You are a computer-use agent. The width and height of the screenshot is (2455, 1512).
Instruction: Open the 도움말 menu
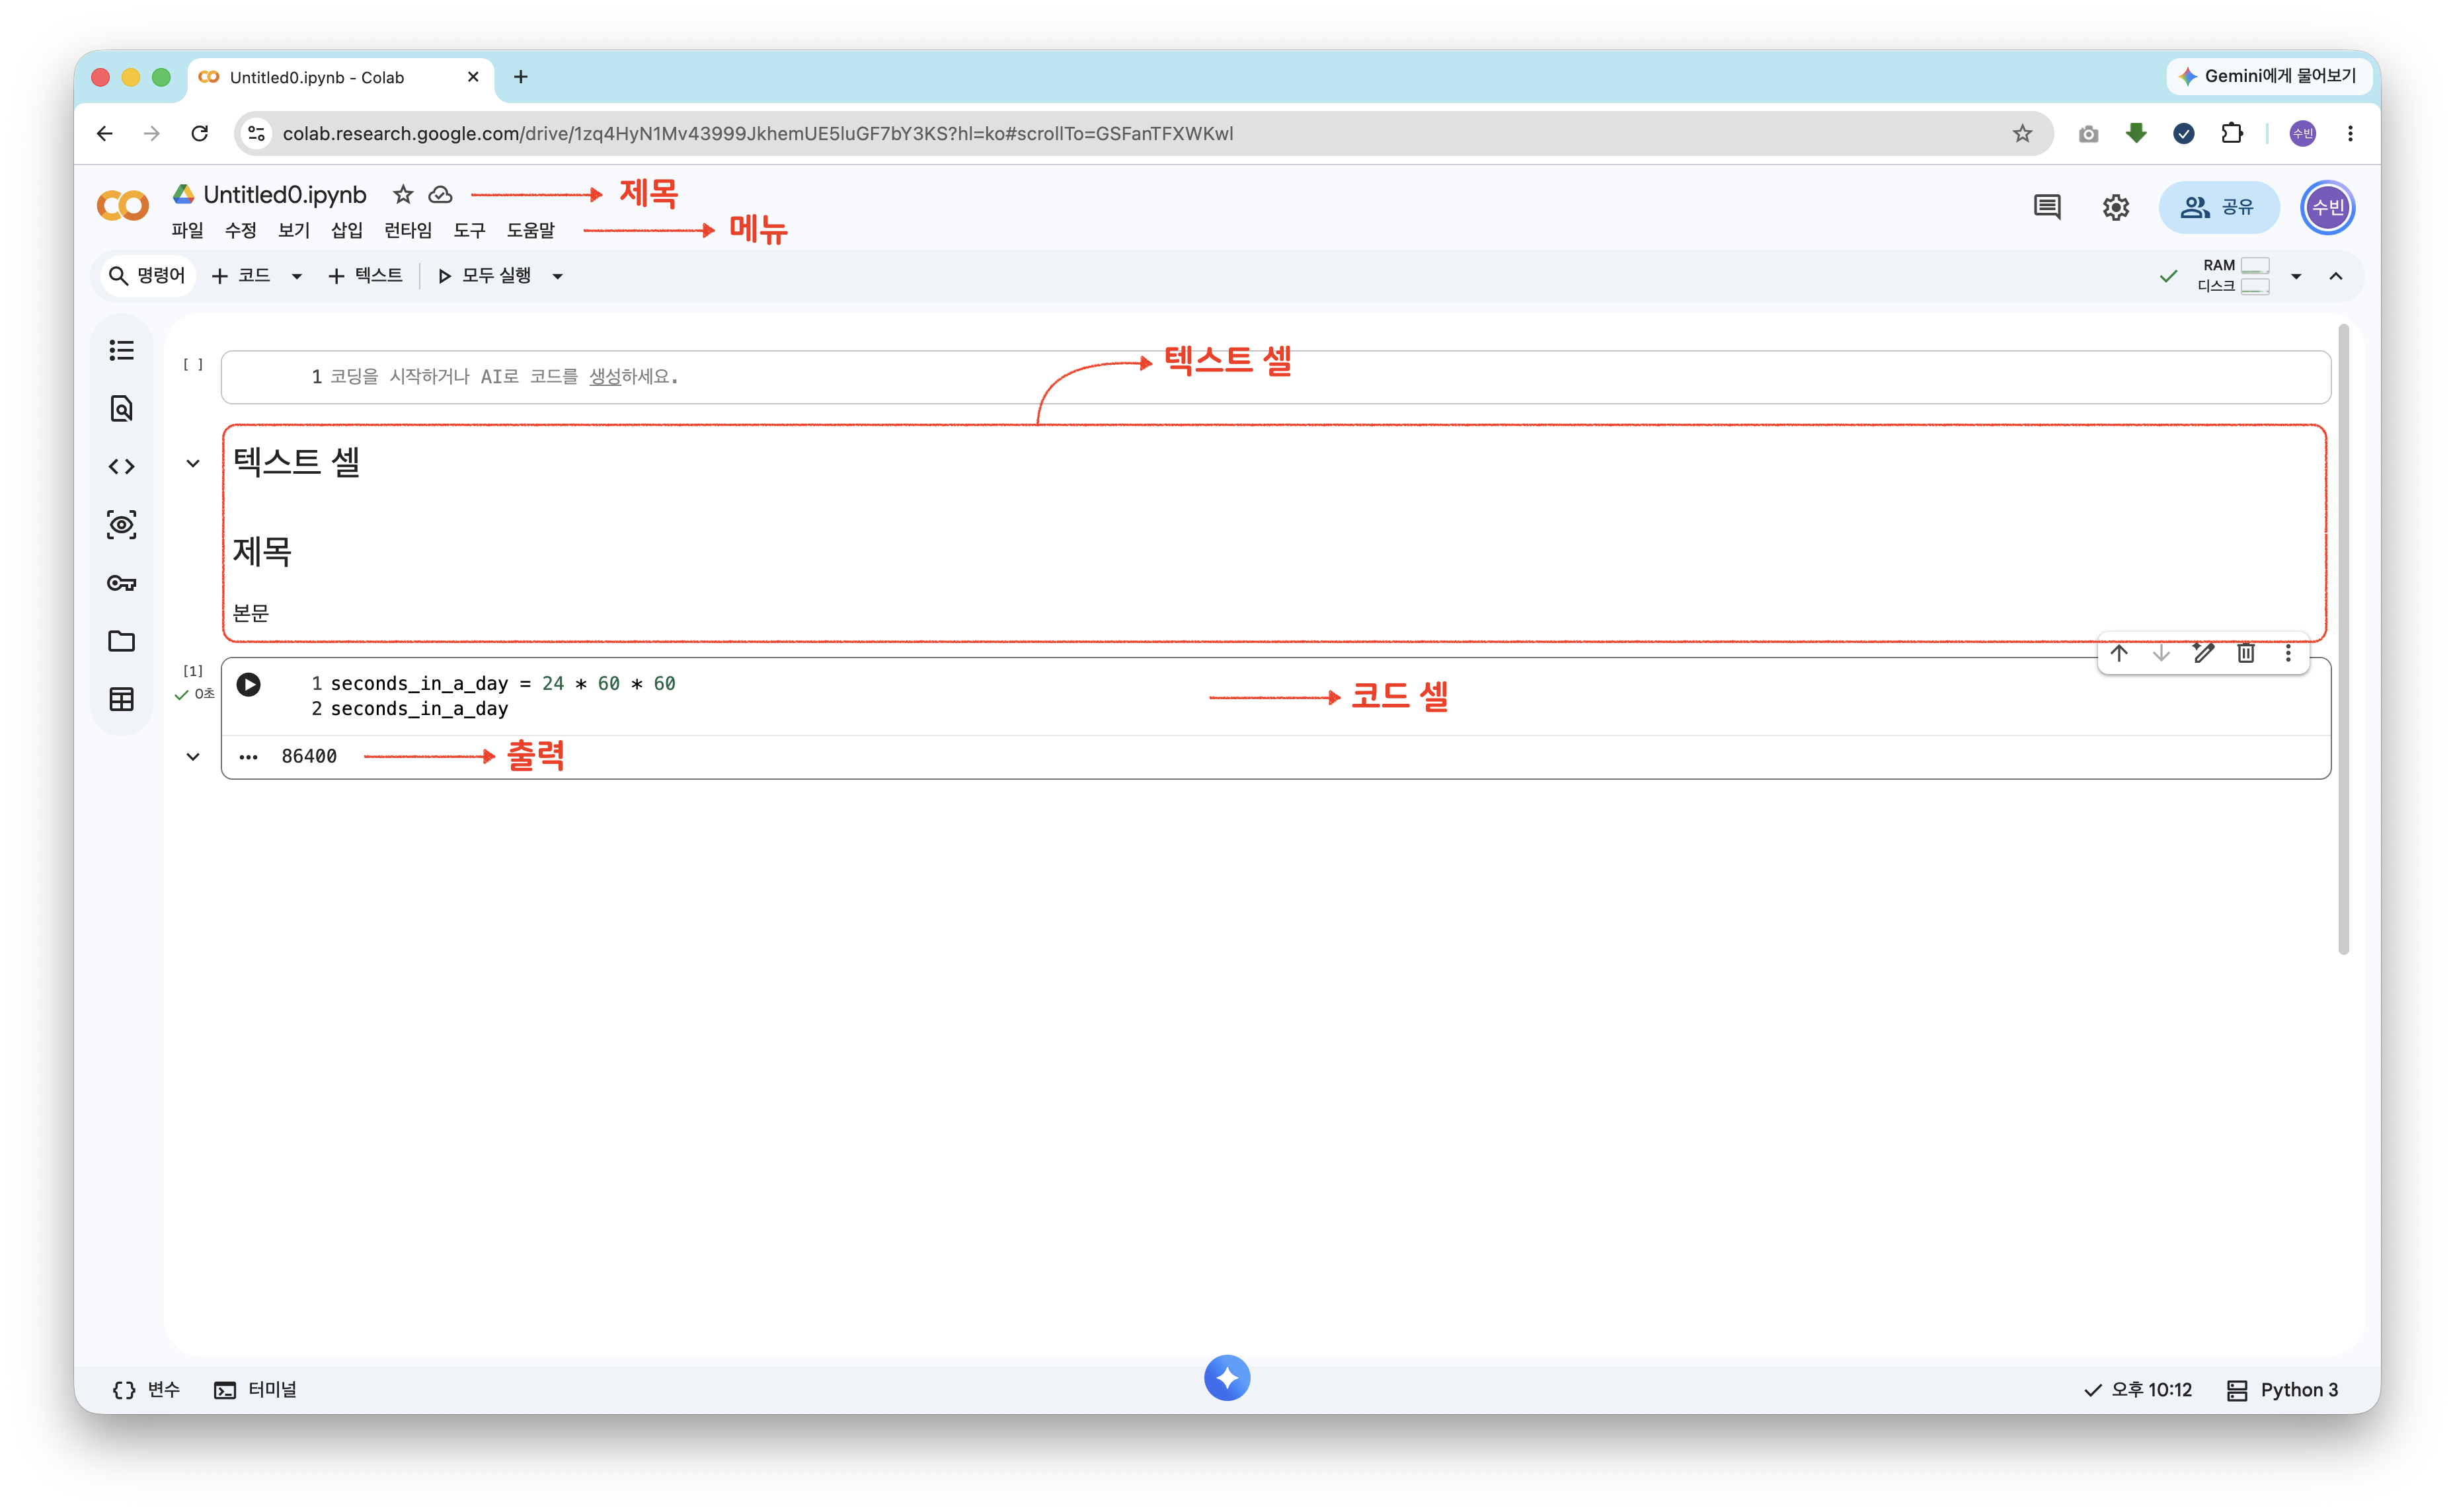coord(530,230)
